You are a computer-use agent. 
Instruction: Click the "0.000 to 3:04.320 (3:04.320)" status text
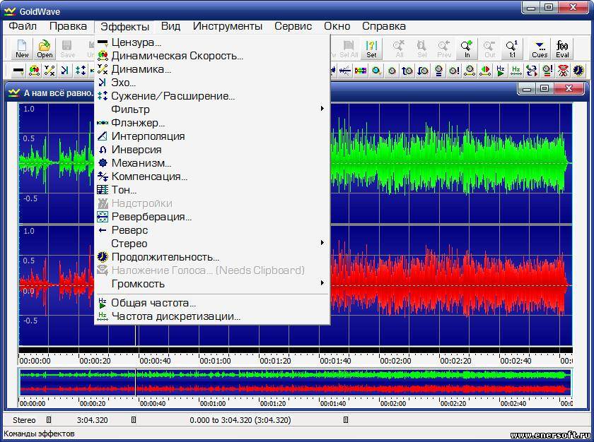point(240,420)
